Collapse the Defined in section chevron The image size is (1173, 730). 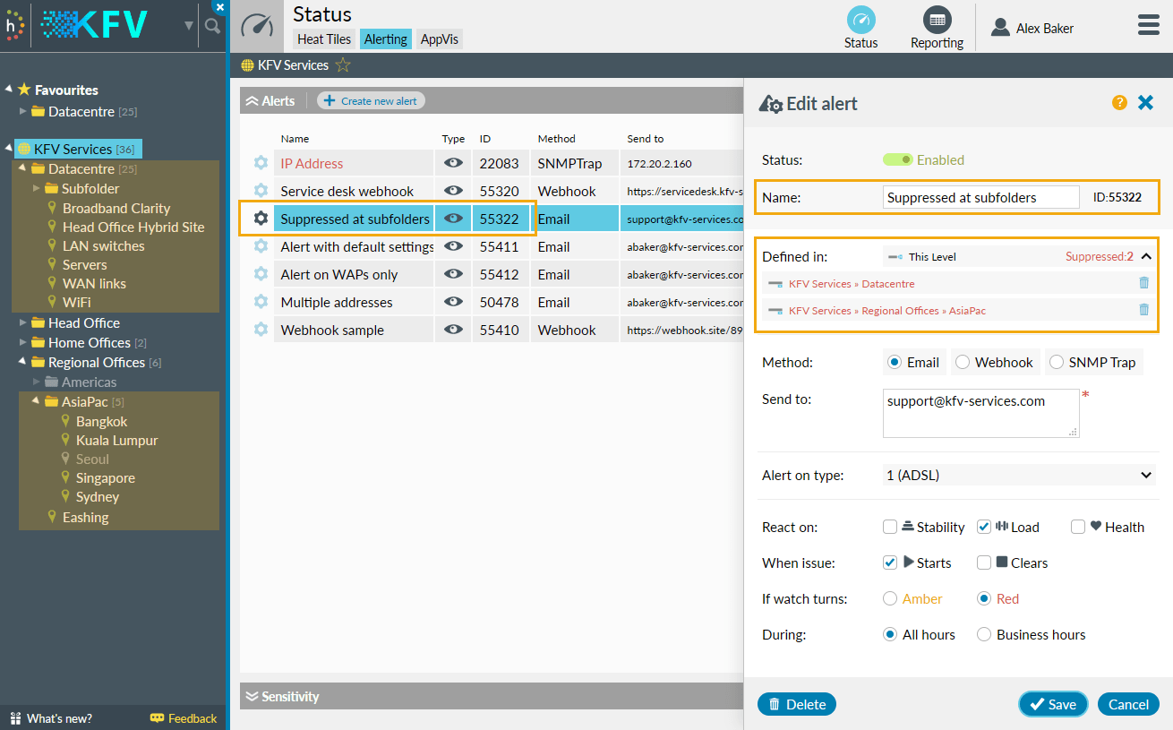[1143, 256]
